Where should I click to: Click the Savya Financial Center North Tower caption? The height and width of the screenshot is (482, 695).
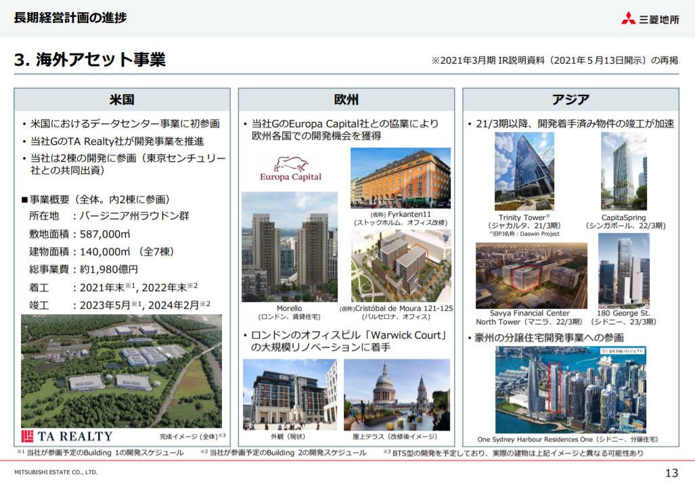(x=529, y=317)
